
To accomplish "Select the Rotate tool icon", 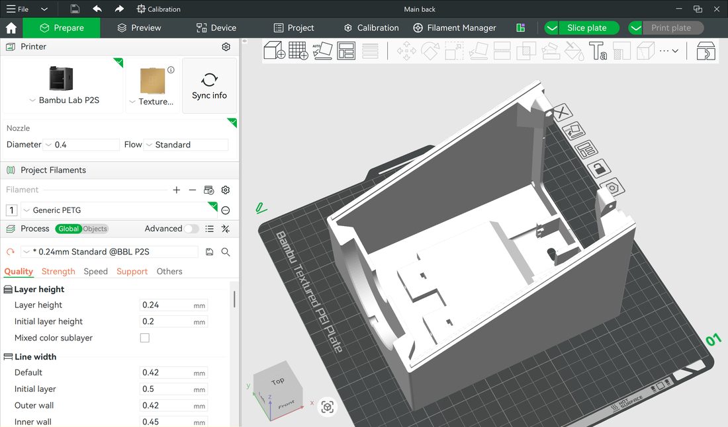I will click(x=430, y=50).
